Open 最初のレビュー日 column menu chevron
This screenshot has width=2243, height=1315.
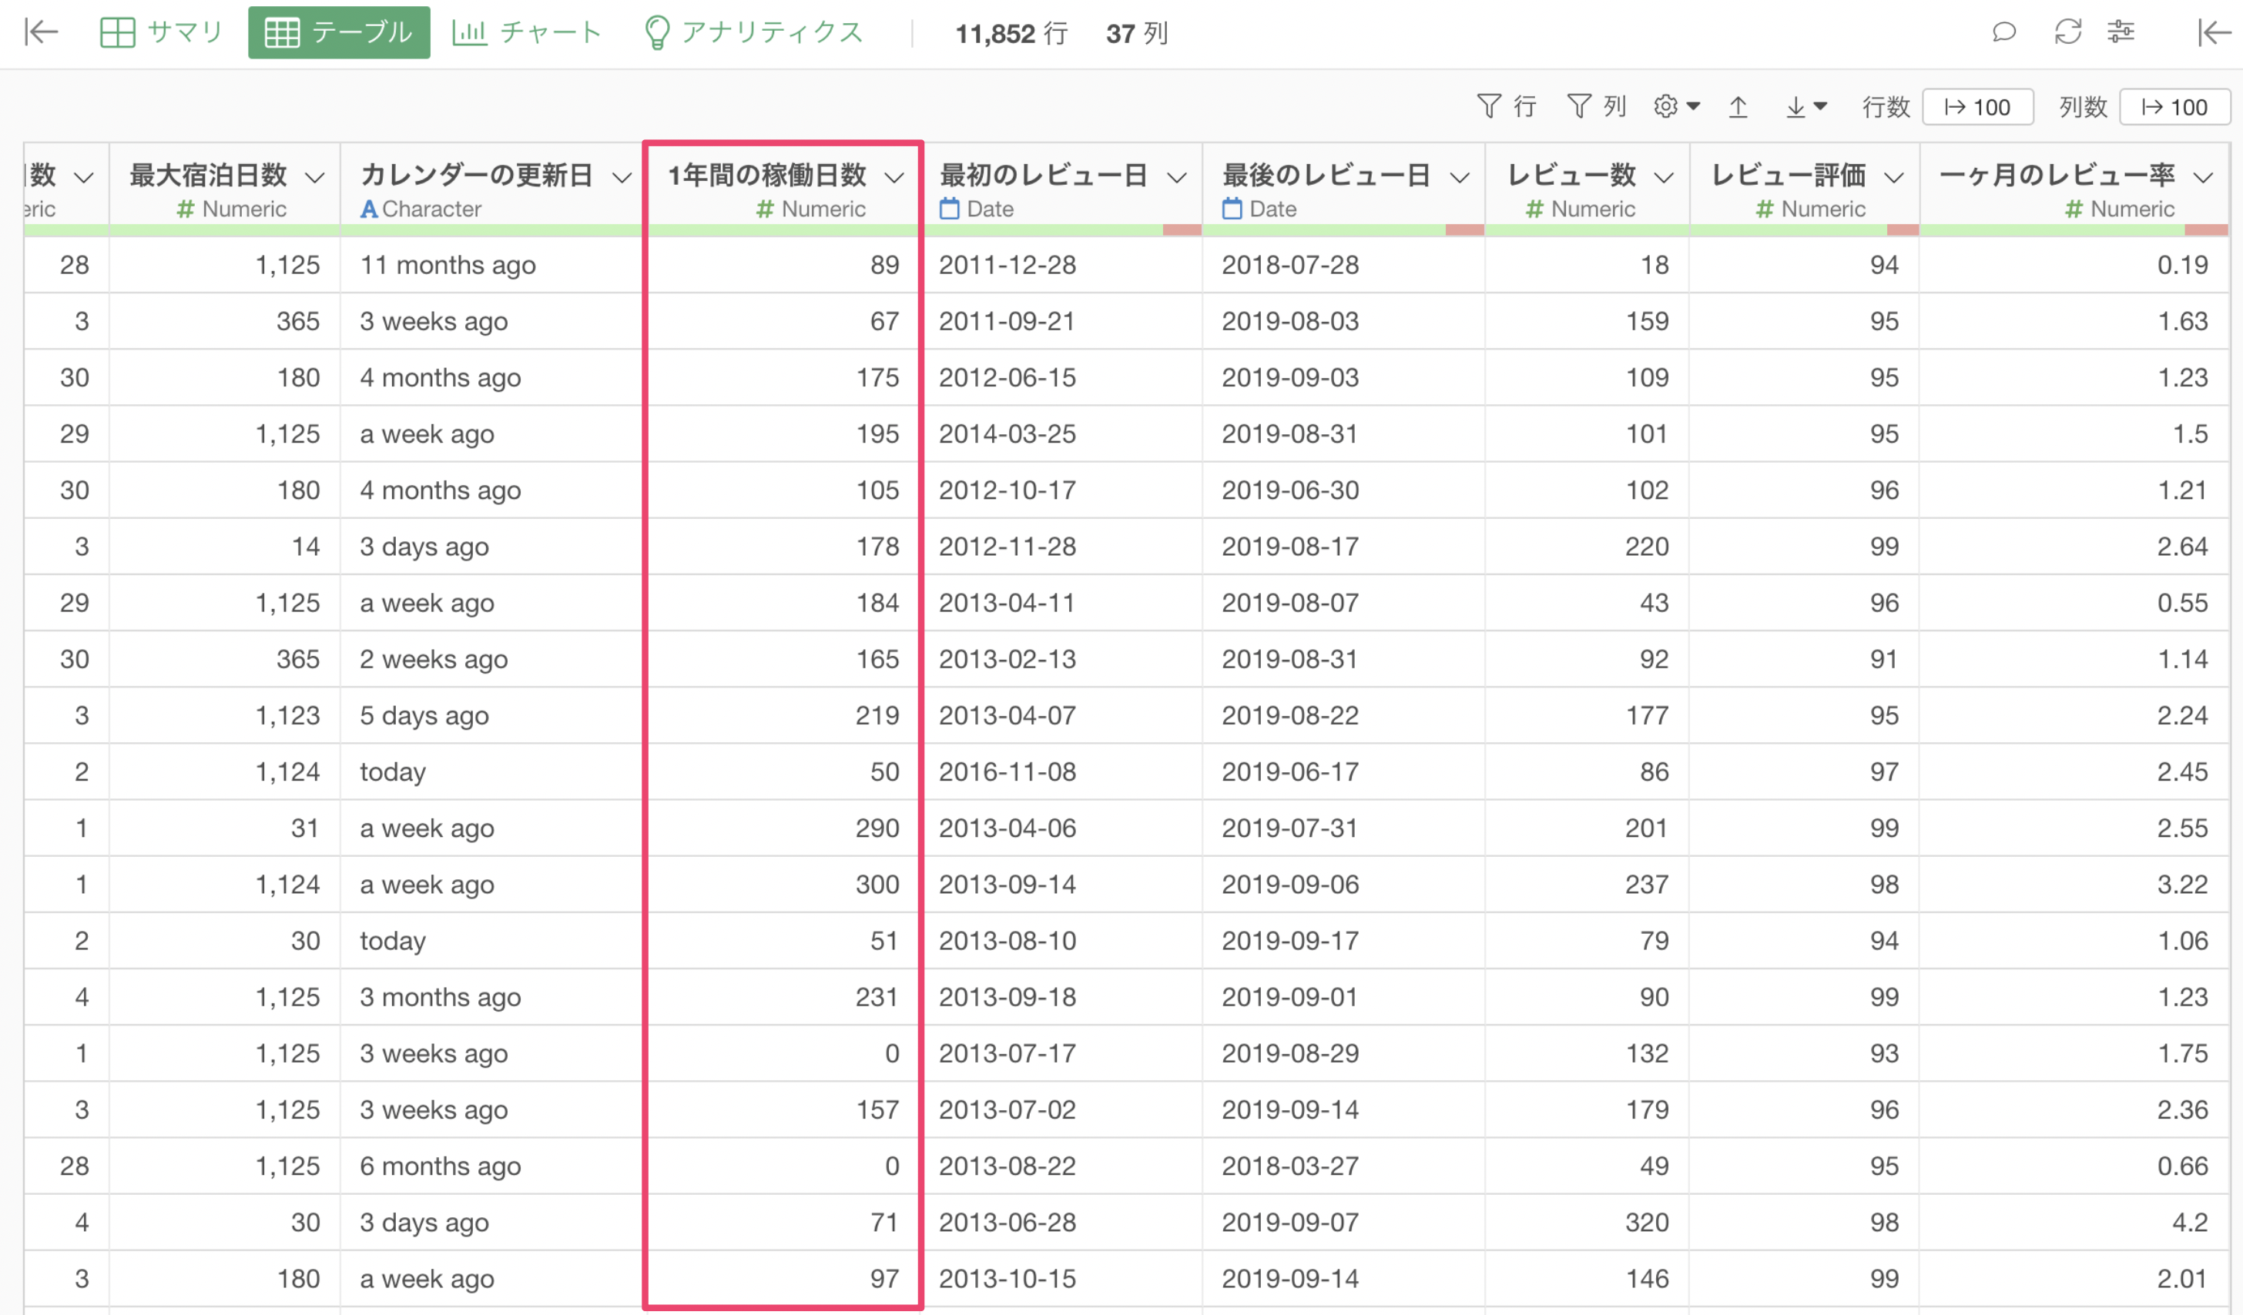click(x=1177, y=177)
